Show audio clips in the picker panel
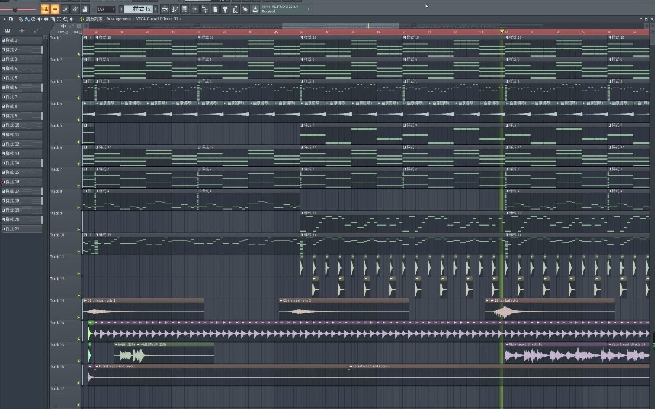655x409 pixels. pos(22,31)
